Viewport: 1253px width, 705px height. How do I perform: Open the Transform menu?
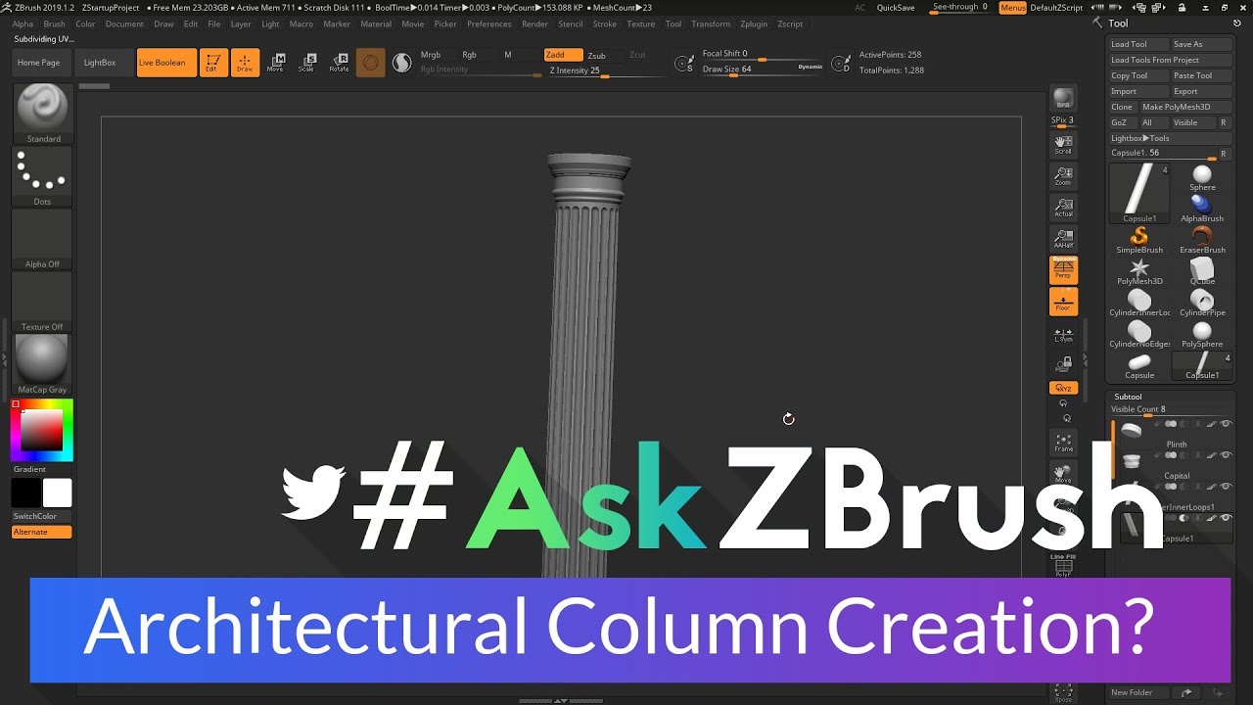tap(711, 23)
